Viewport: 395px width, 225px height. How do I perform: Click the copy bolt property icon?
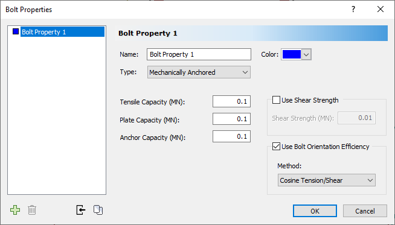click(98, 210)
